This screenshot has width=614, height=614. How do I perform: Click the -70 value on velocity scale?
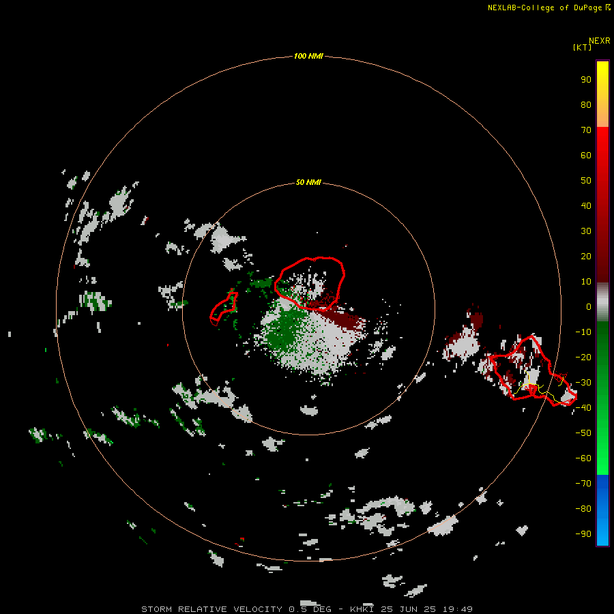[x=583, y=484]
